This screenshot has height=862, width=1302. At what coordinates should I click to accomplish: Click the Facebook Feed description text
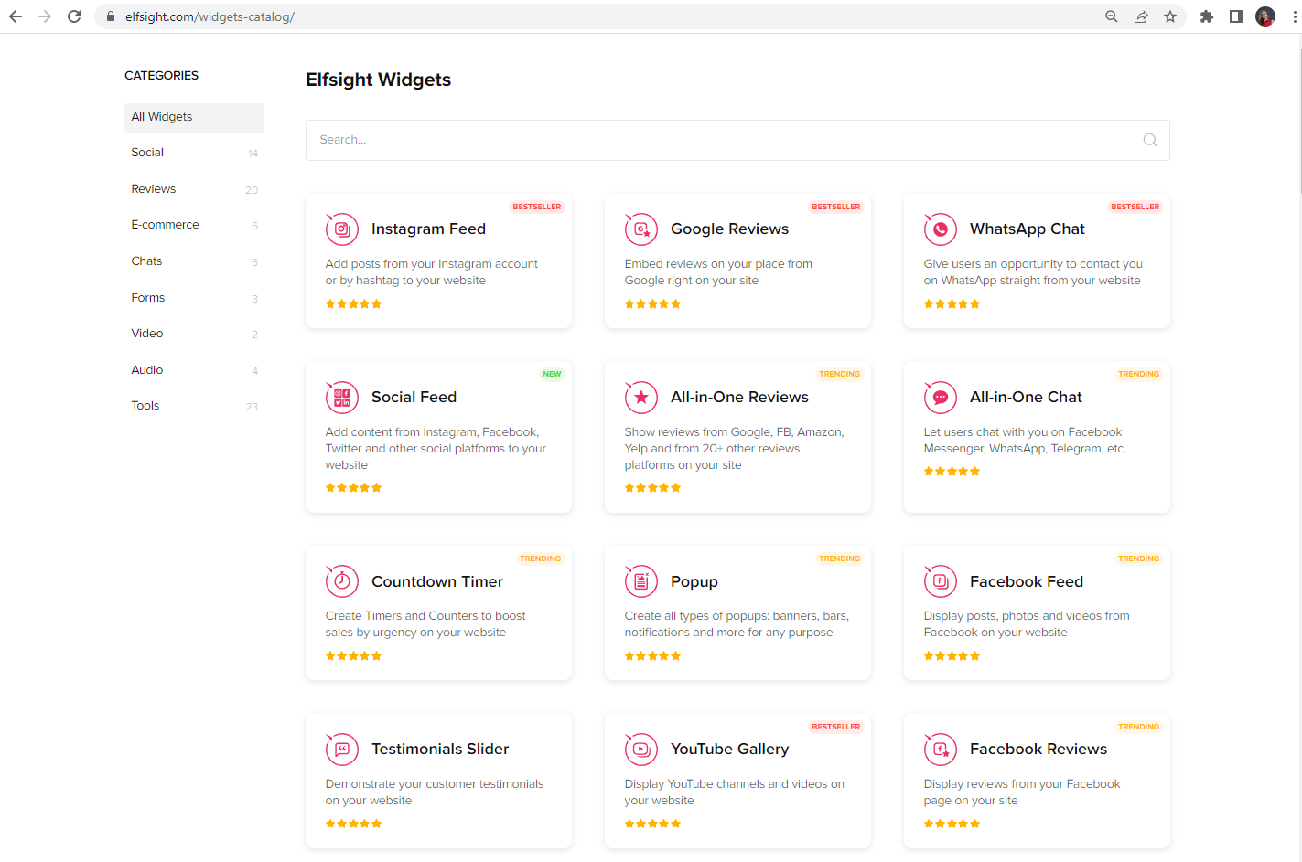point(1027,624)
